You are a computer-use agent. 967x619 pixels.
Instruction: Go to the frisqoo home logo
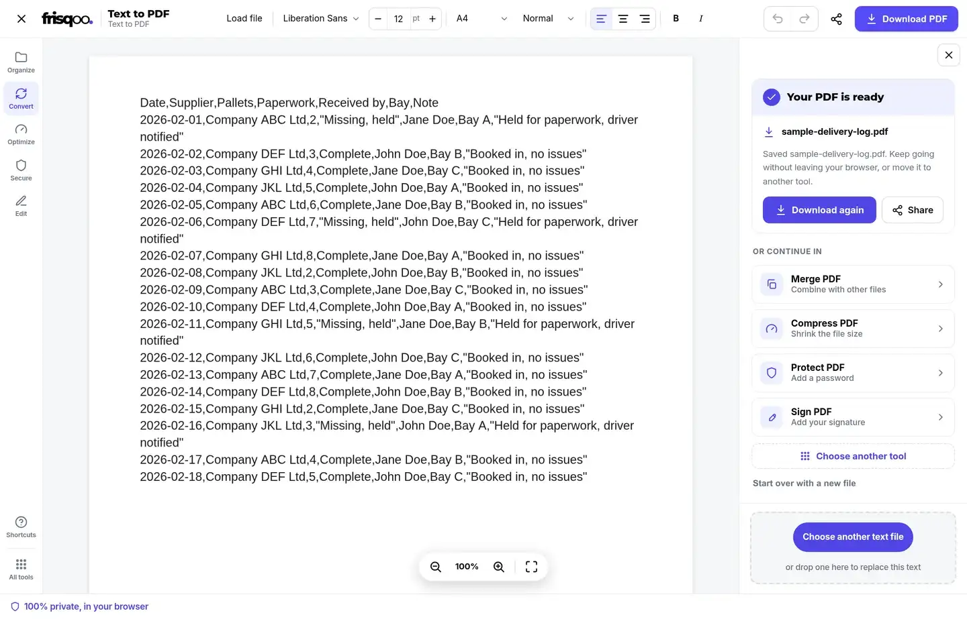67,19
